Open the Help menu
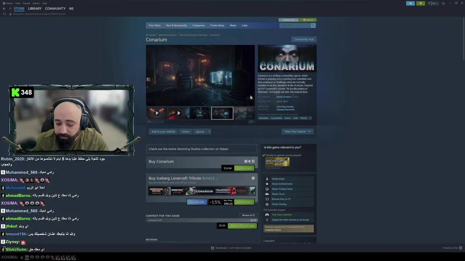This screenshot has width=465, height=261. coord(44,3)
